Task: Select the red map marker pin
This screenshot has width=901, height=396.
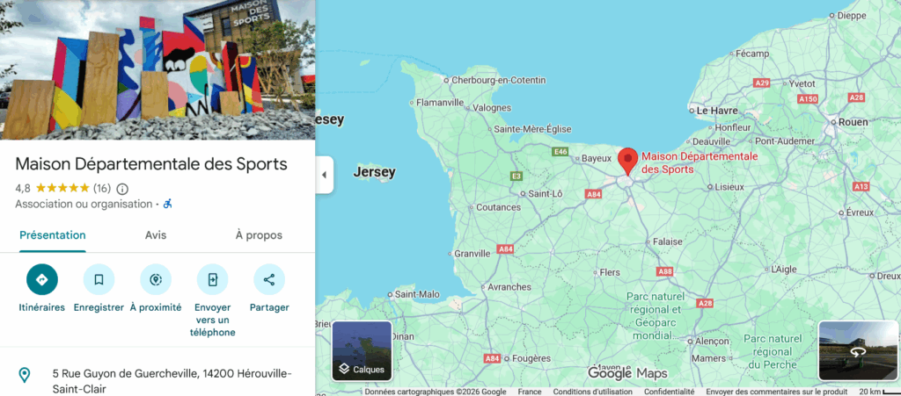Action: click(x=627, y=162)
